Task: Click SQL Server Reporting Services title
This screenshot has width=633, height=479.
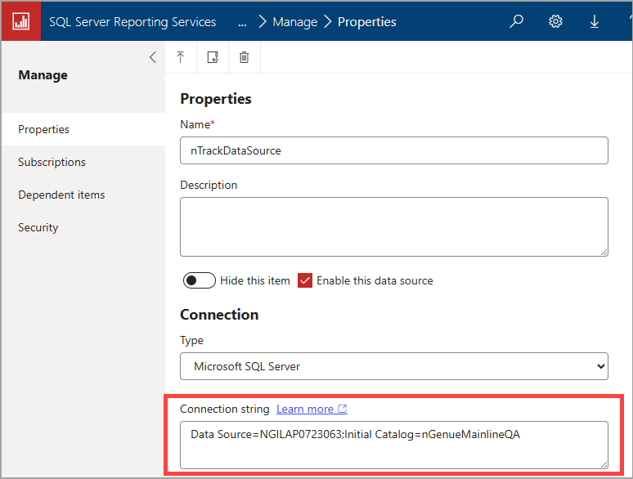Action: coord(132,22)
